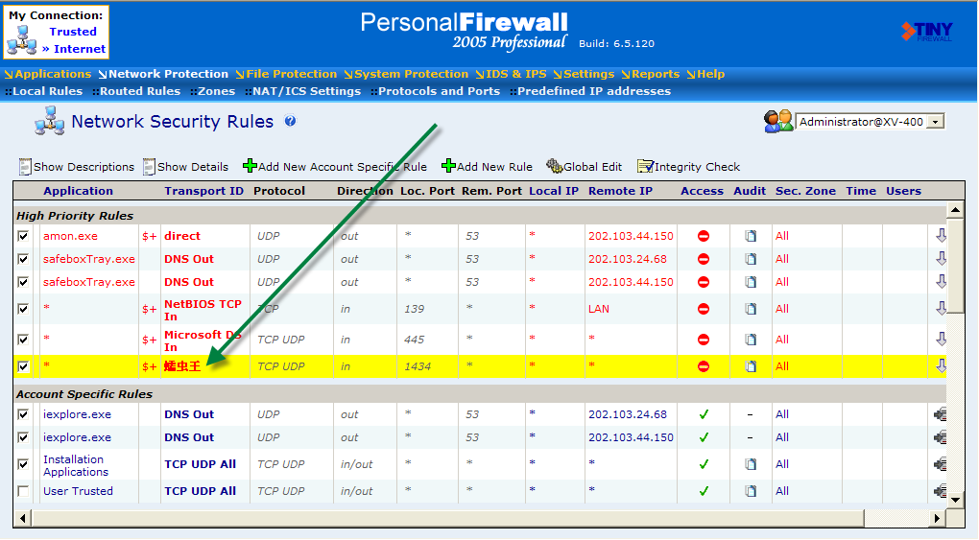Click the Remote IP column header

(620, 191)
